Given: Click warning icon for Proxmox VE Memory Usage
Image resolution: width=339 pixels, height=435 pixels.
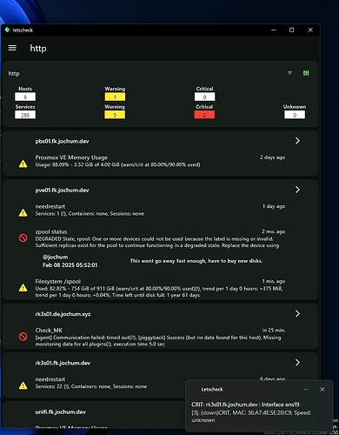Looking at the screenshot, I should click(x=23, y=164).
